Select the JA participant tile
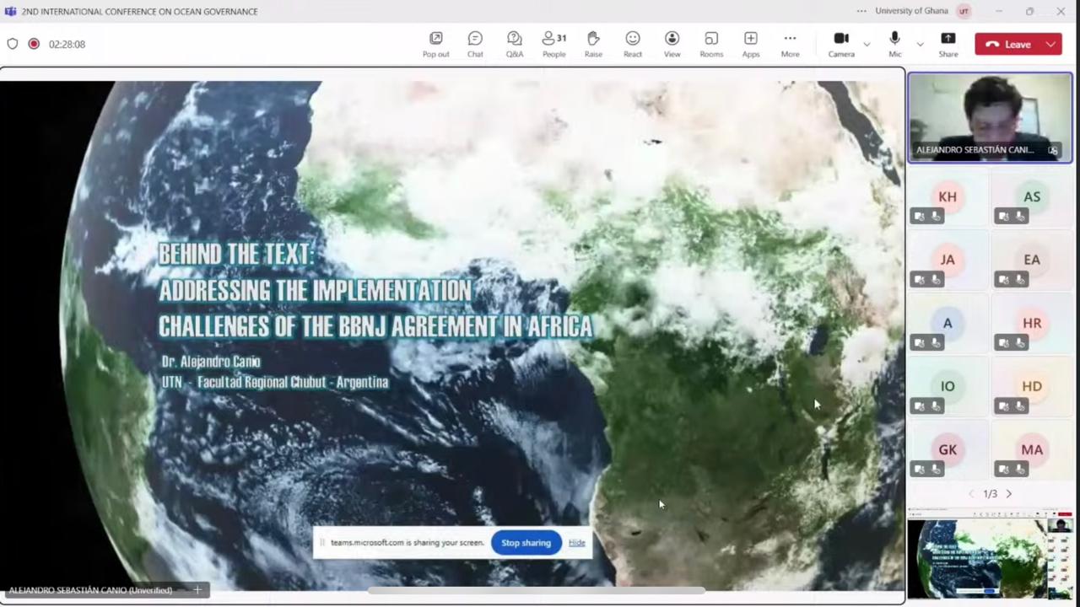 coord(948,261)
